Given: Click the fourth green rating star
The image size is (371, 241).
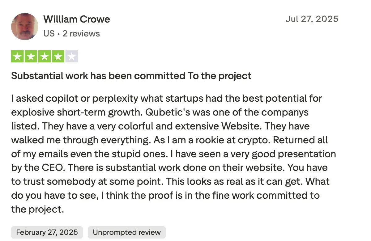Looking at the screenshot, I should pos(58,57).
